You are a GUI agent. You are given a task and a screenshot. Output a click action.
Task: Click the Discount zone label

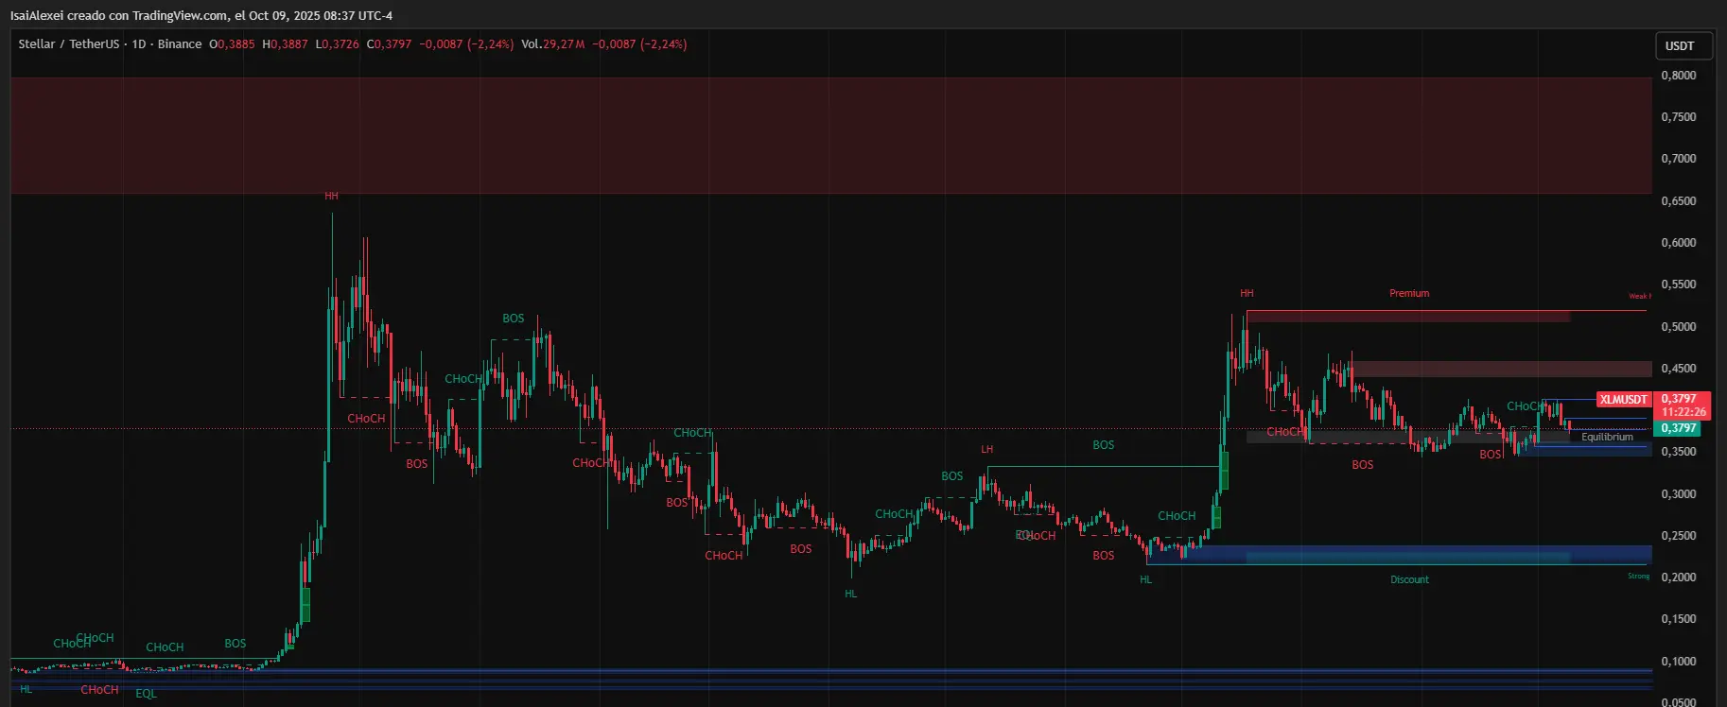1409,579
